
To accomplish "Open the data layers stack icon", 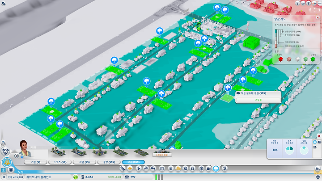I will click(318, 177).
